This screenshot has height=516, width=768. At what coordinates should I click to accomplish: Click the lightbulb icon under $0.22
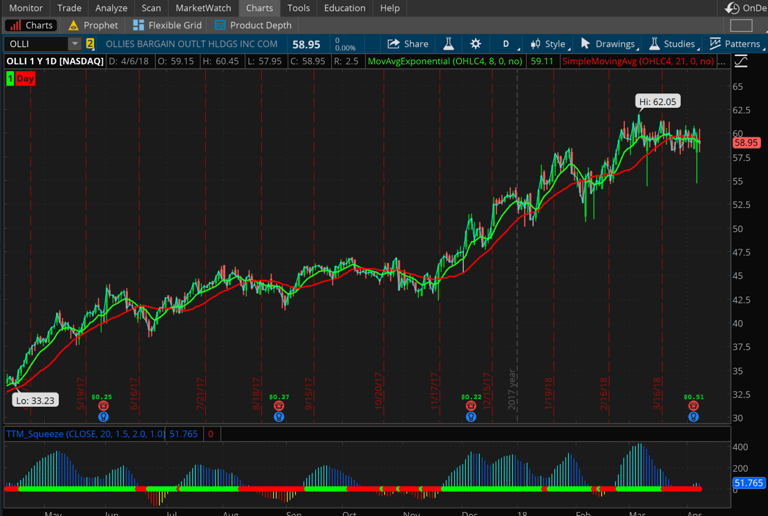click(471, 417)
